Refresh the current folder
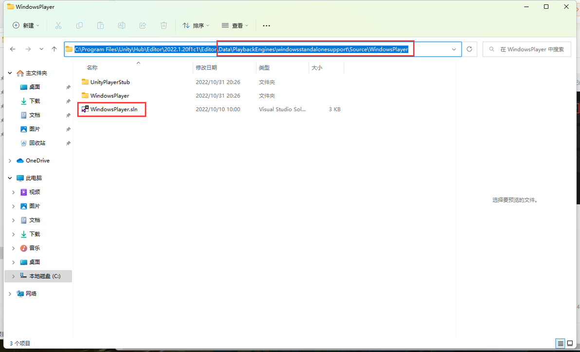 [470, 49]
